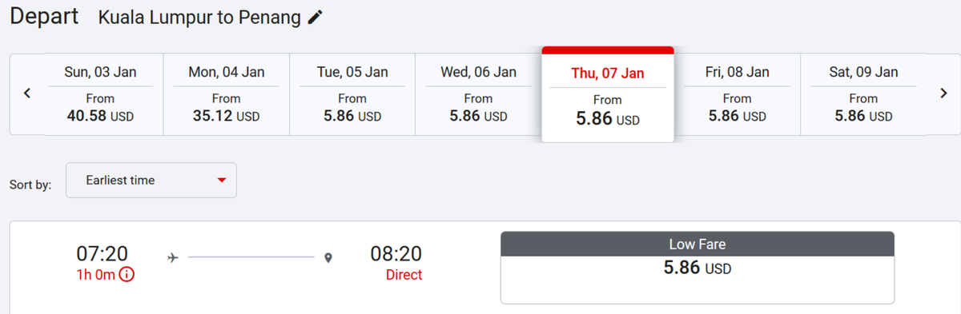The image size is (961, 314).
Task: Select the Fri, 08 Jan date tab
Action: pos(738,94)
